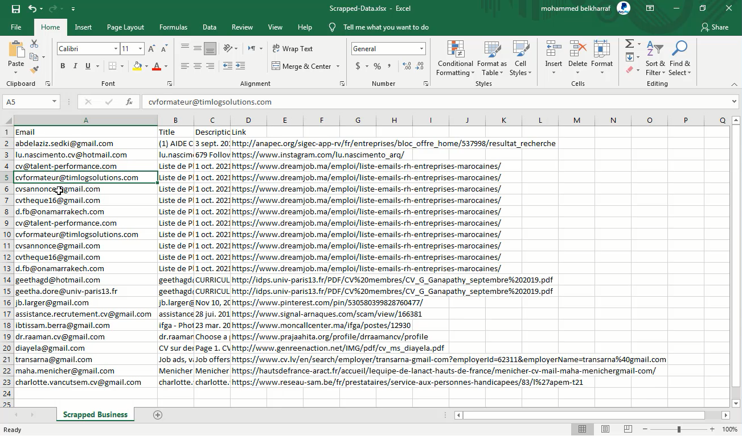Image resolution: width=742 pixels, height=436 pixels.
Task: Select the cell containing ibtissam.berra@gmail.com
Action: [x=85, y=325]
